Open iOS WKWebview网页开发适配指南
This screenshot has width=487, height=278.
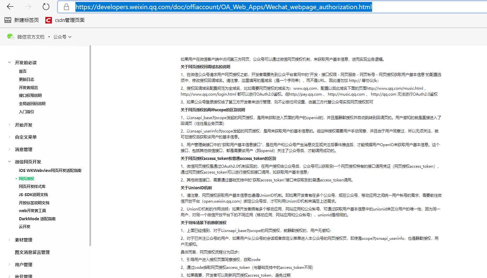50,171
